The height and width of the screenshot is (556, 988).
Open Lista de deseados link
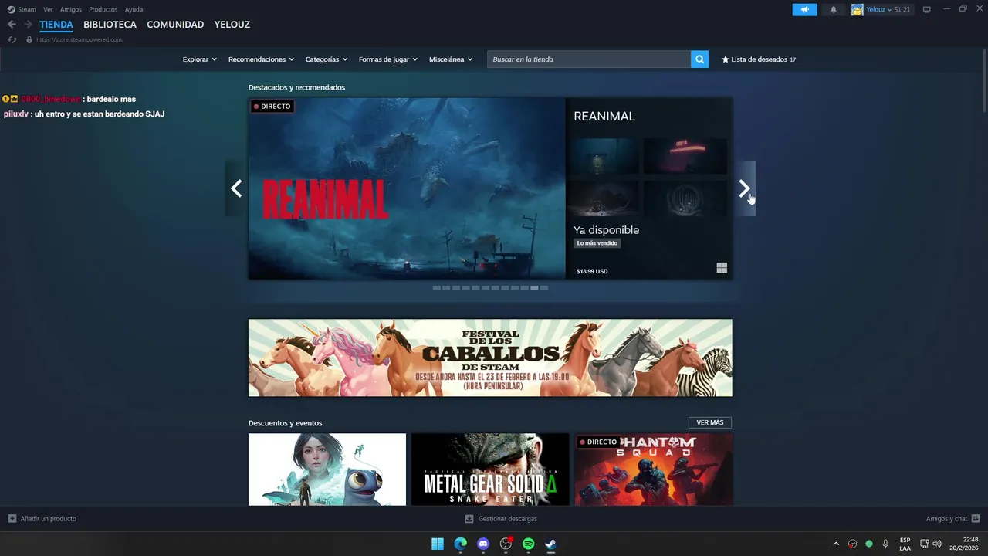tap(759, 59)
